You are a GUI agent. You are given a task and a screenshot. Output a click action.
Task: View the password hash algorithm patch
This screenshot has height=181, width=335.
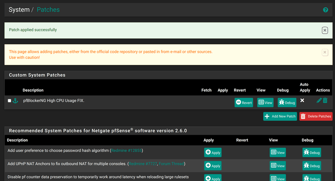tap(278, 153)
